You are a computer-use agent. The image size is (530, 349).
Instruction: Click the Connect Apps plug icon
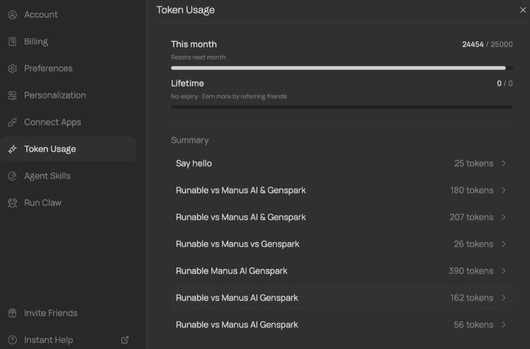12,123
